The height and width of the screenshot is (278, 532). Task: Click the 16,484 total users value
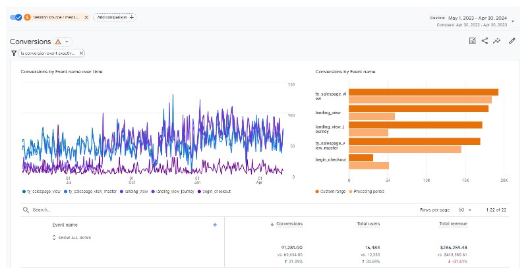pyautogui.click(x=372, y=248)
